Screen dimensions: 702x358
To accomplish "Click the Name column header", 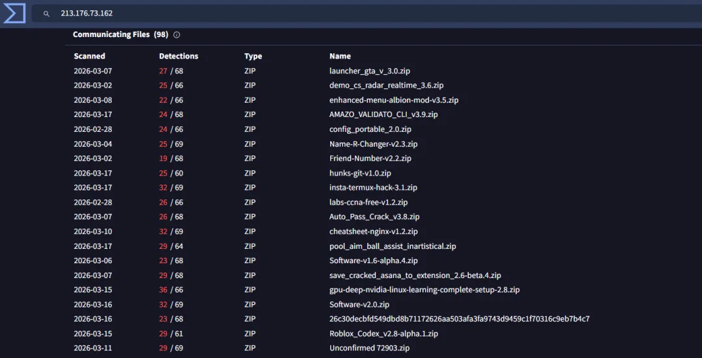I will click(x=340, y=57).
